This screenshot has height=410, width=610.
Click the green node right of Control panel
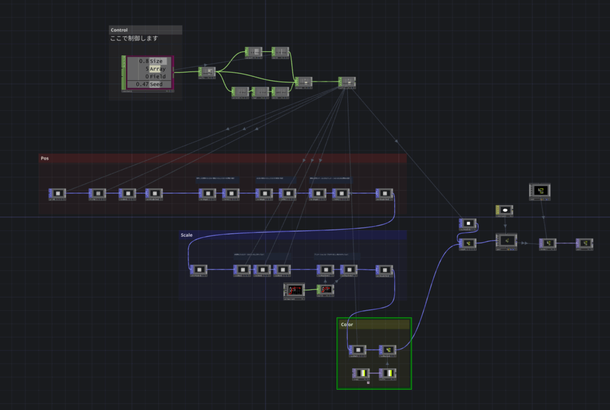click(208, 71)
